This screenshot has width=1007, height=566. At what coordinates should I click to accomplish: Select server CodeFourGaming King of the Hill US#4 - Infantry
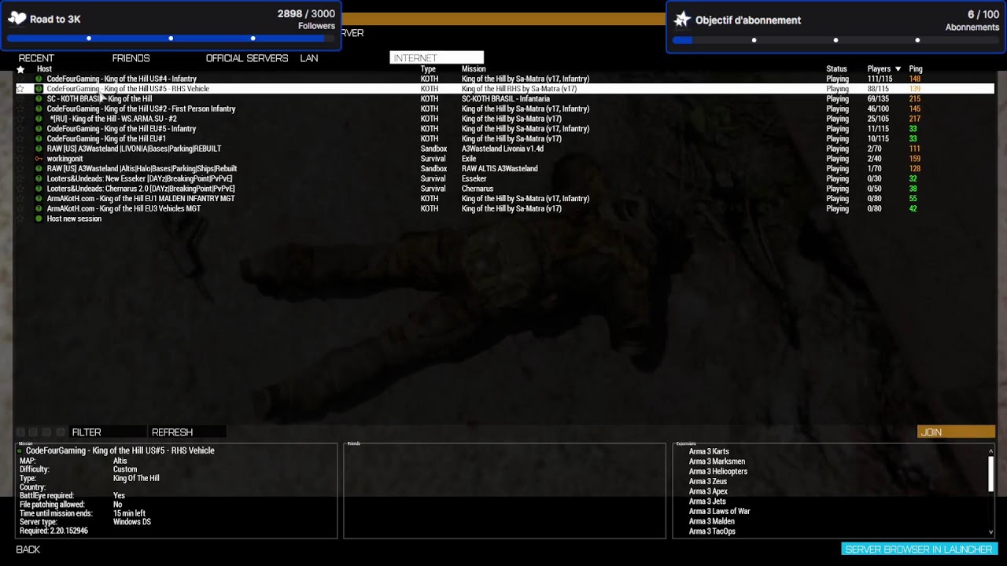[503, 79]
